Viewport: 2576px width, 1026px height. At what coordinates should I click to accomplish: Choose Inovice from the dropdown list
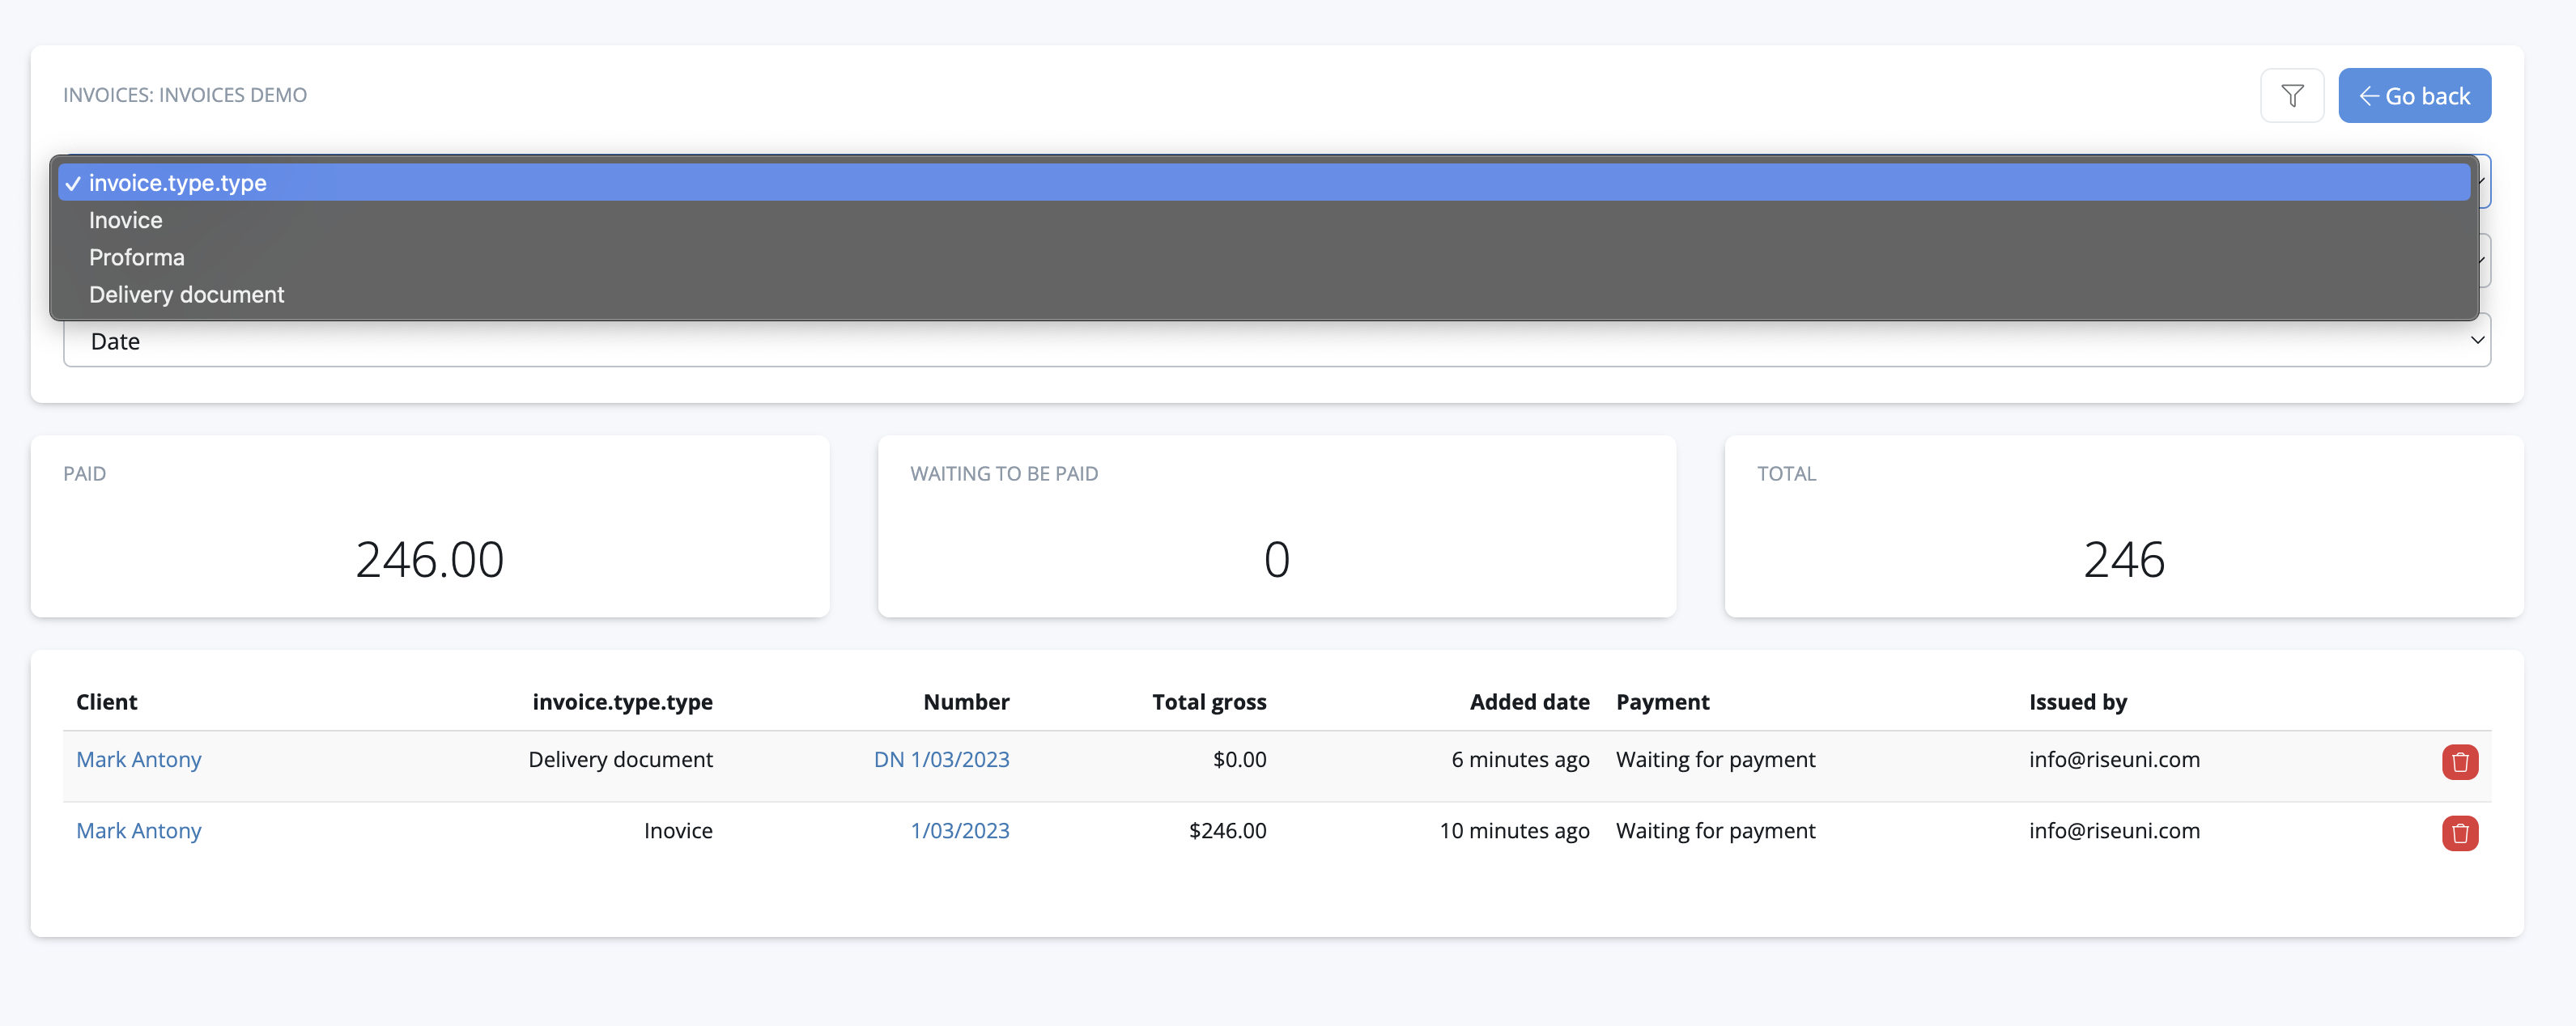coord(126,220)
